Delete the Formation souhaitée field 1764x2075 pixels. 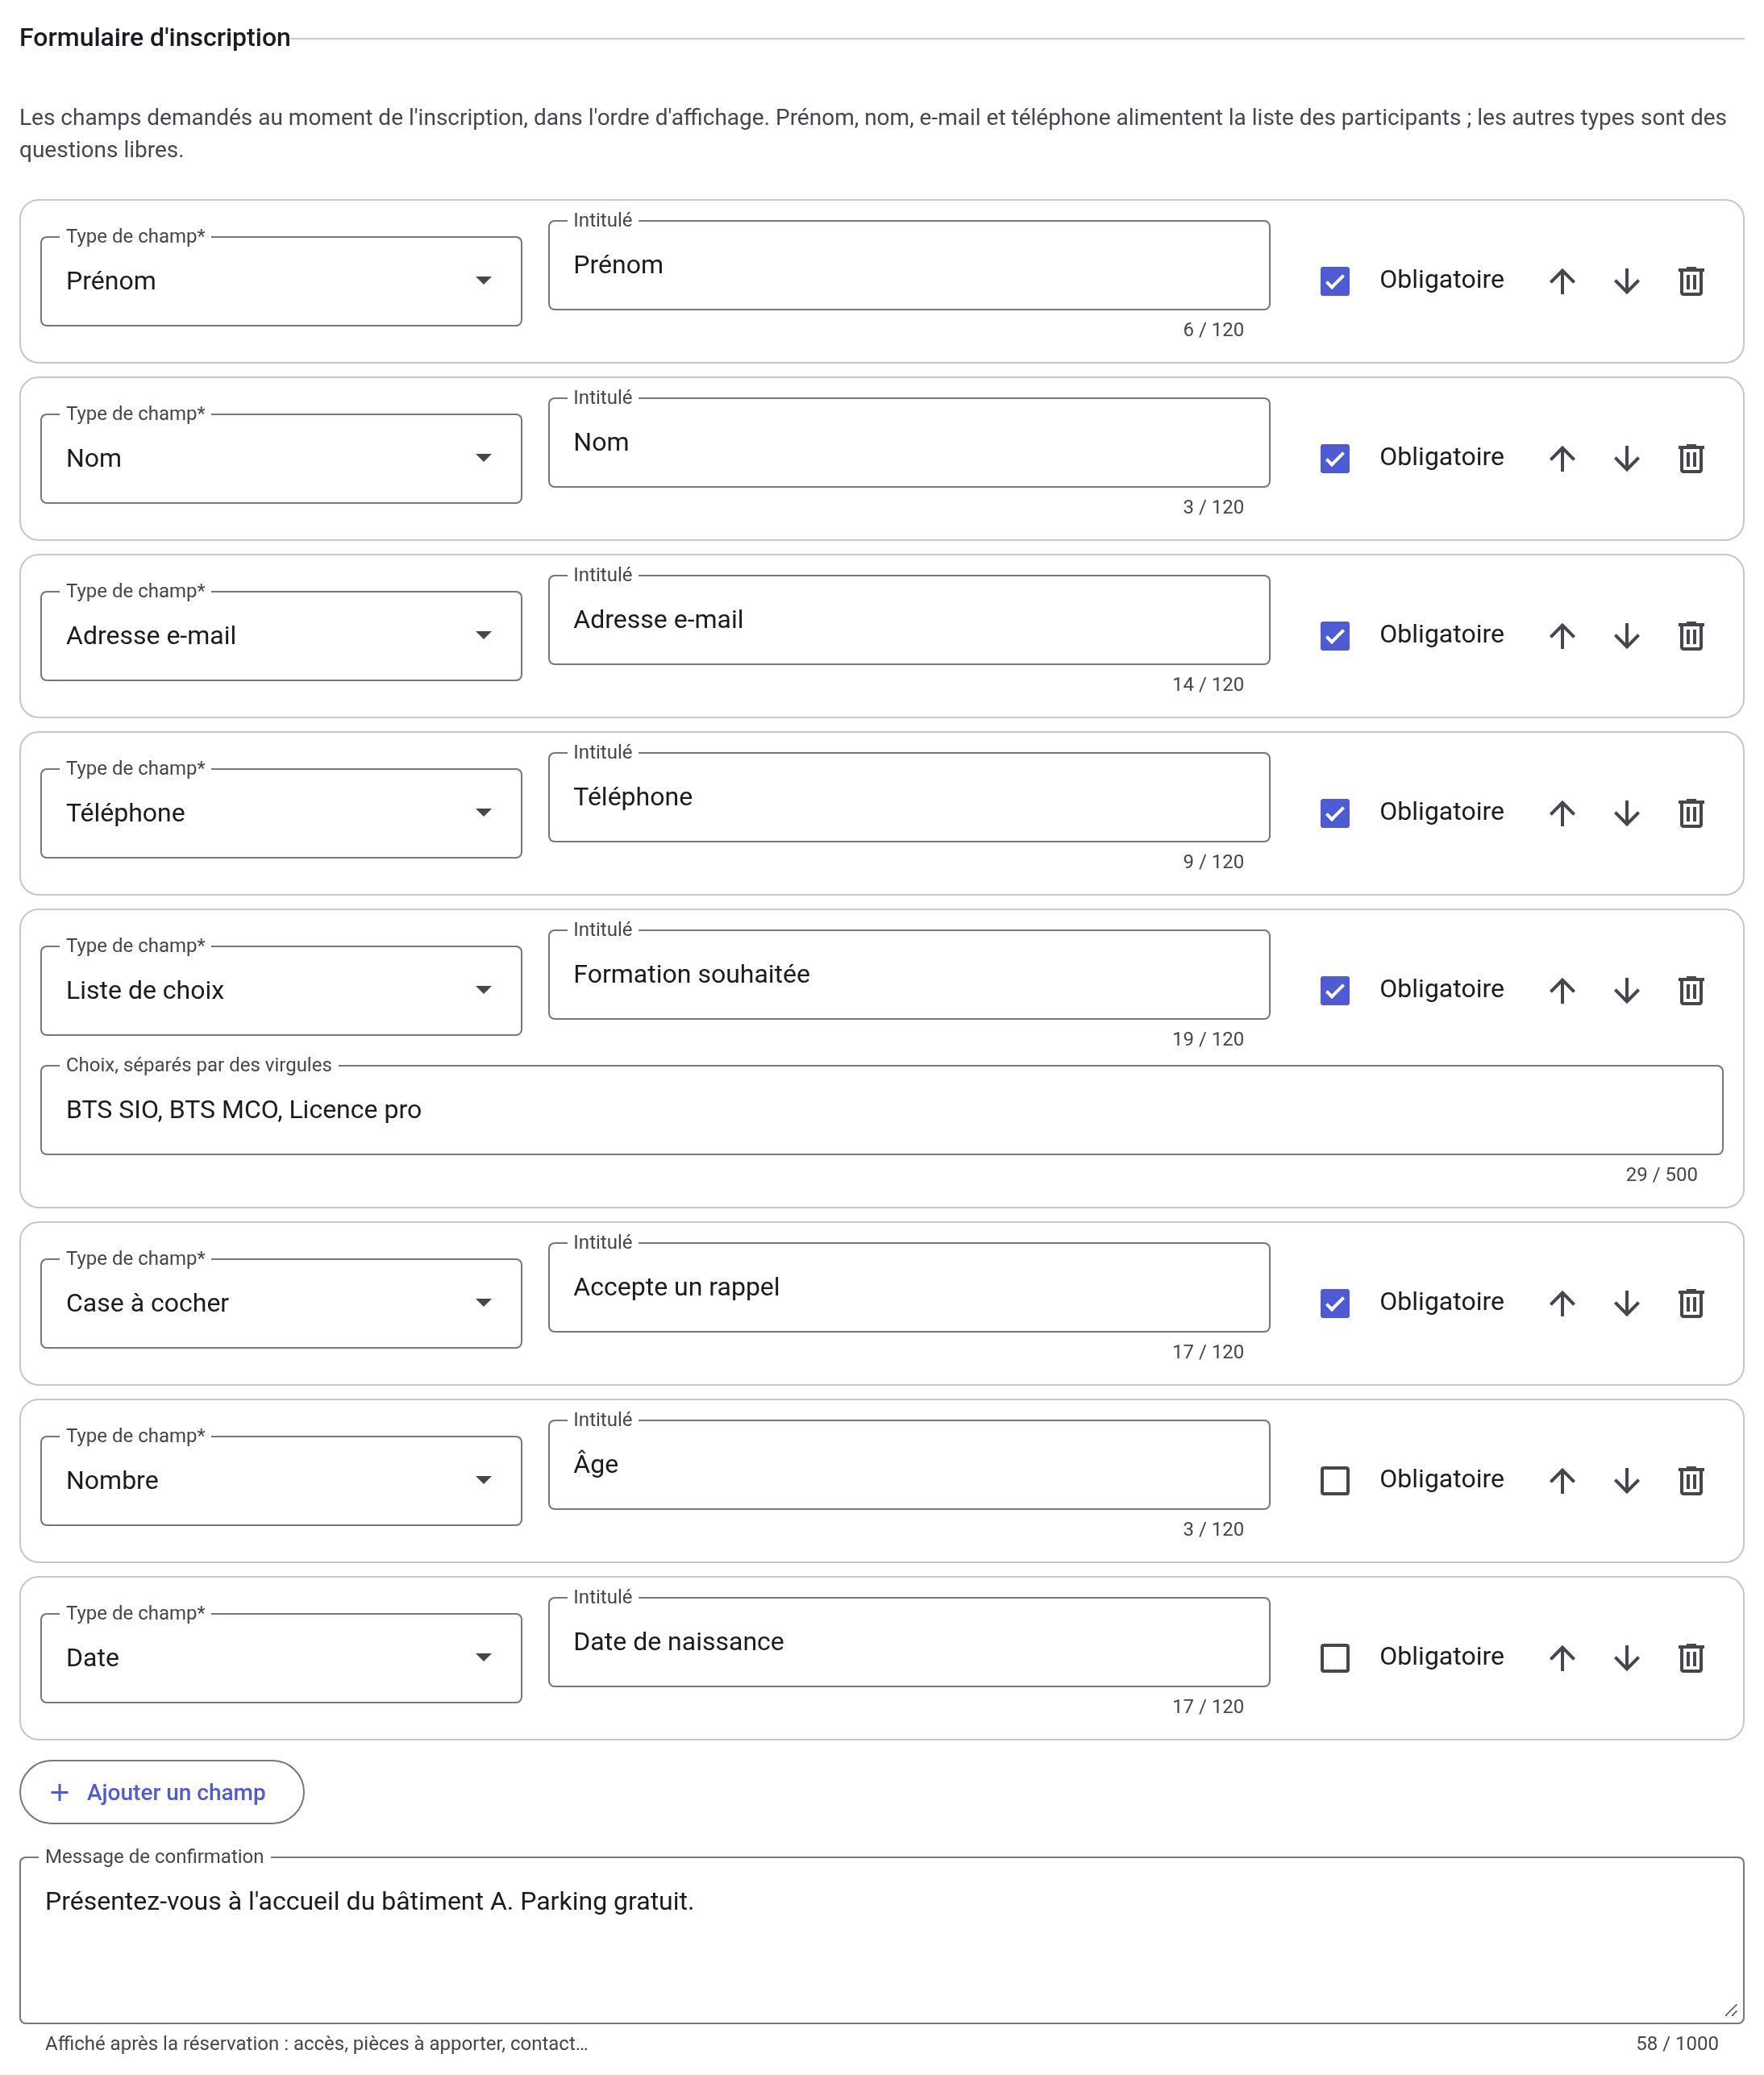coord(1690,990)
